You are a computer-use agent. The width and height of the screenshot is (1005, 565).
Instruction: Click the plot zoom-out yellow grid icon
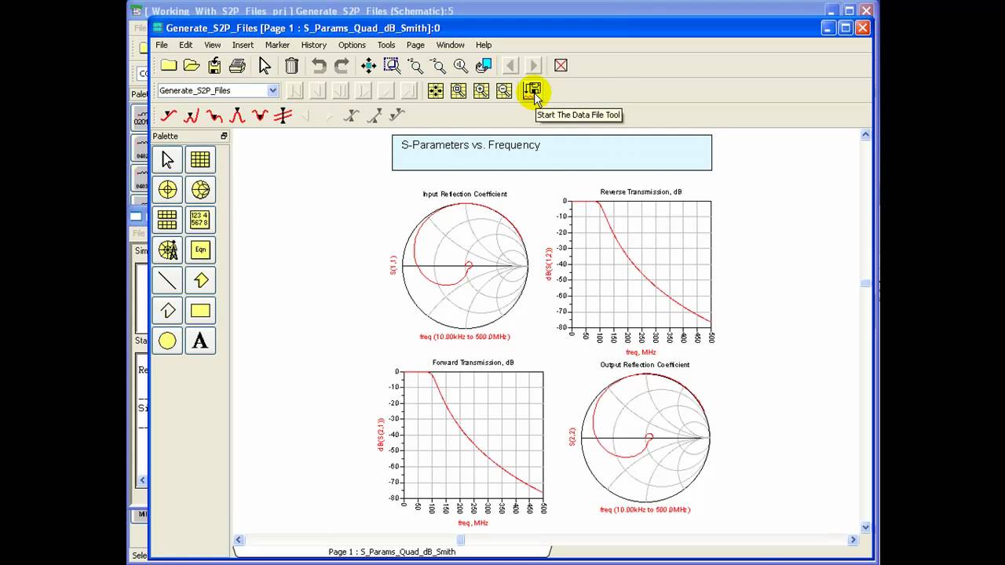[x=504, y=91]
